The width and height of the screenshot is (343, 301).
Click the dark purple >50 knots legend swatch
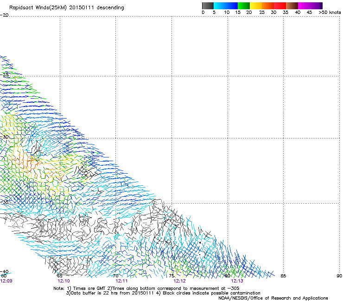coord(321,6)
